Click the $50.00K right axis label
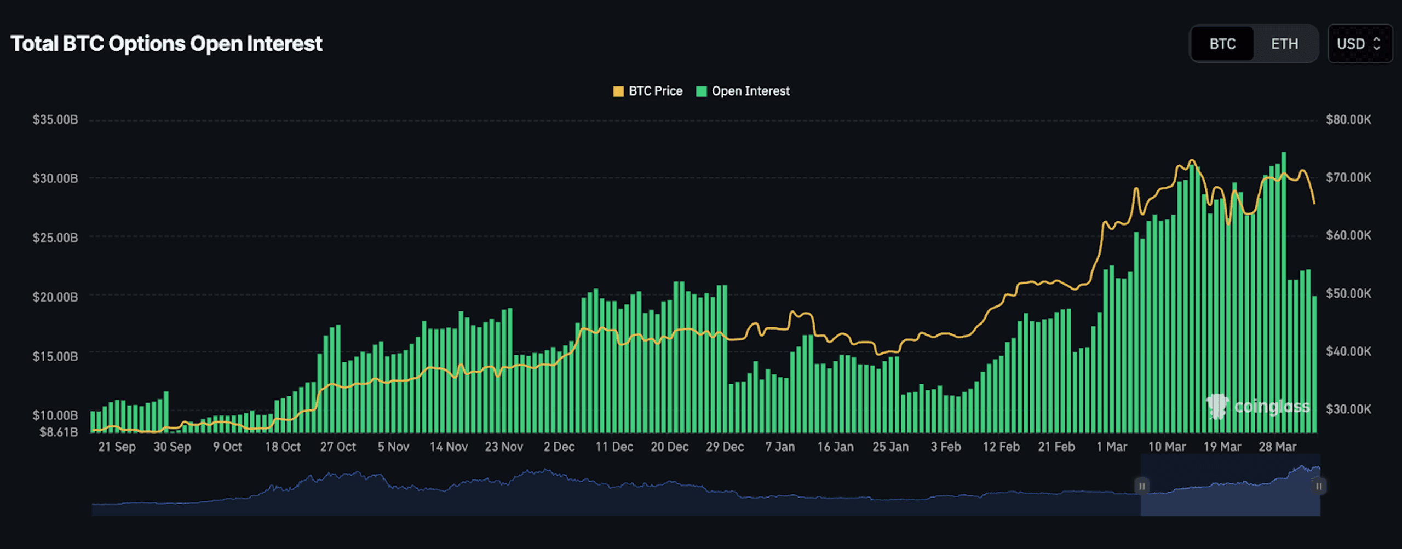The image size is (1402, 549). [1348, 293]
